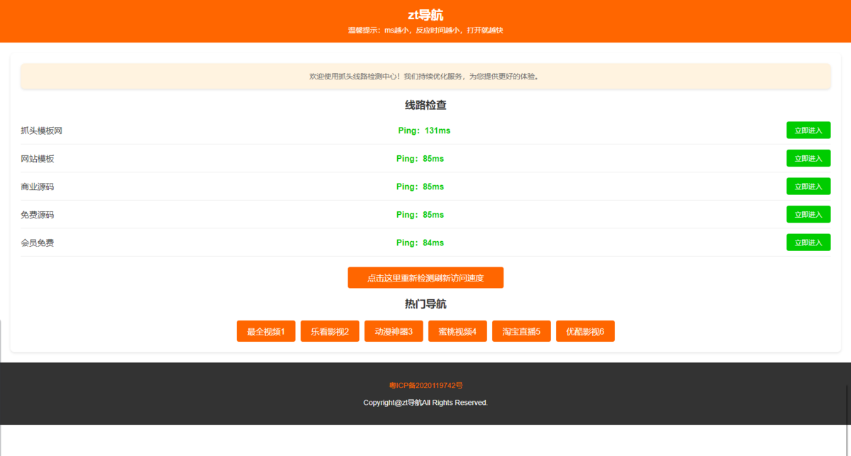
Task: Select the 抓头模板网 row label
Action: click(x=42, y=130)
